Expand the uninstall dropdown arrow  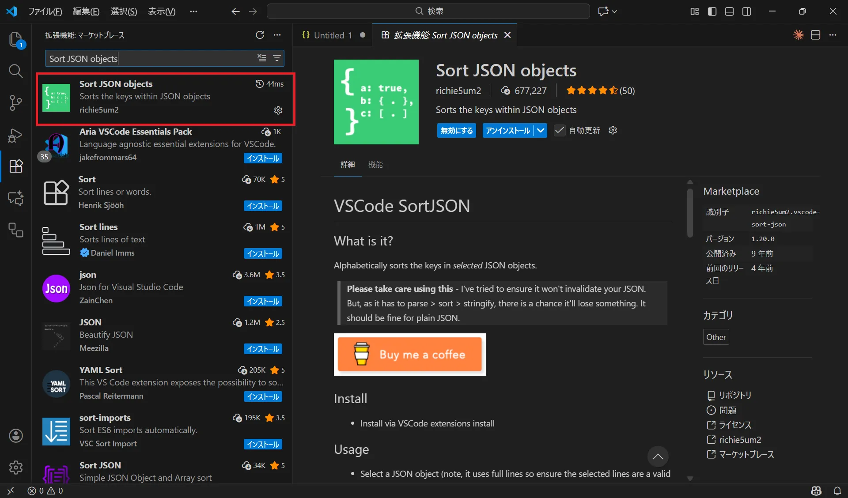(541, 130)
